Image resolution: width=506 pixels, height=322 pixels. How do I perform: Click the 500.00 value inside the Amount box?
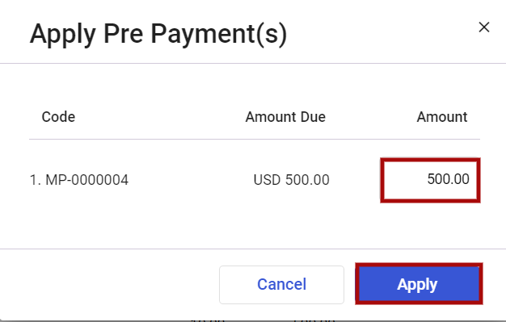[448, 179]
